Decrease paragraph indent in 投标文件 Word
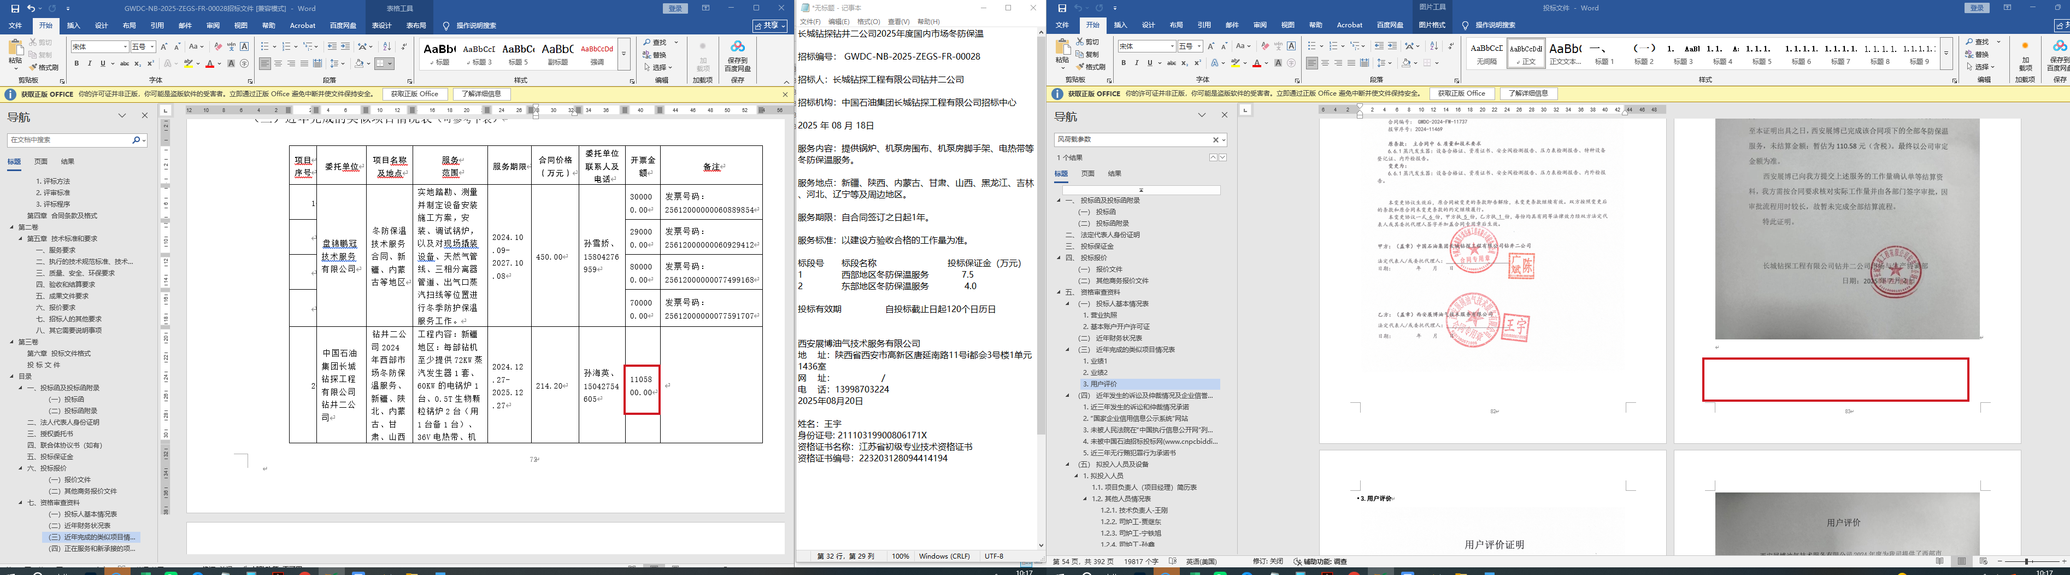Screen dimensions: 2070x575 (x=1379, y=46)
